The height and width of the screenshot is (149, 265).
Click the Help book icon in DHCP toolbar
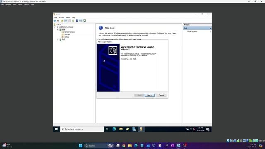77,21
